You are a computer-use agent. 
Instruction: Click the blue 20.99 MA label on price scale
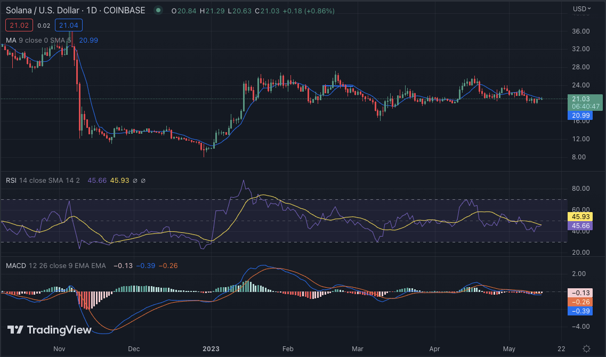pos(580,116)
